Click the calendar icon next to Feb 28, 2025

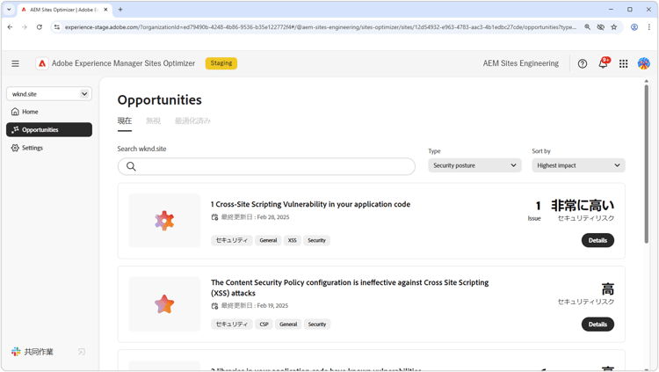(x=214, y=217)
